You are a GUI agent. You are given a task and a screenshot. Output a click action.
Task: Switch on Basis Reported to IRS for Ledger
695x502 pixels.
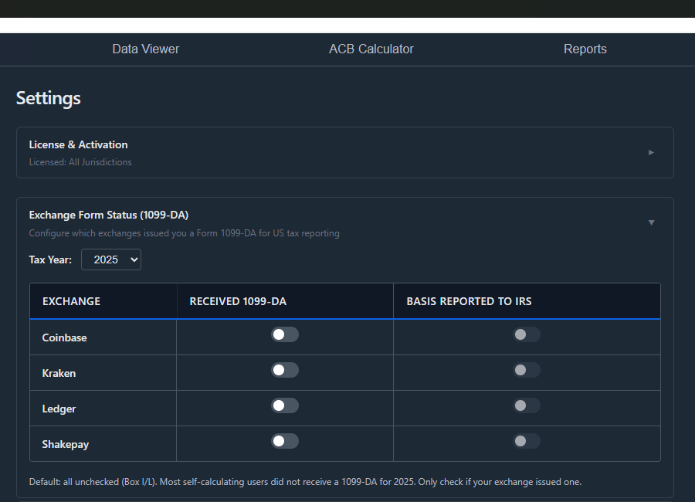[526, 405]
